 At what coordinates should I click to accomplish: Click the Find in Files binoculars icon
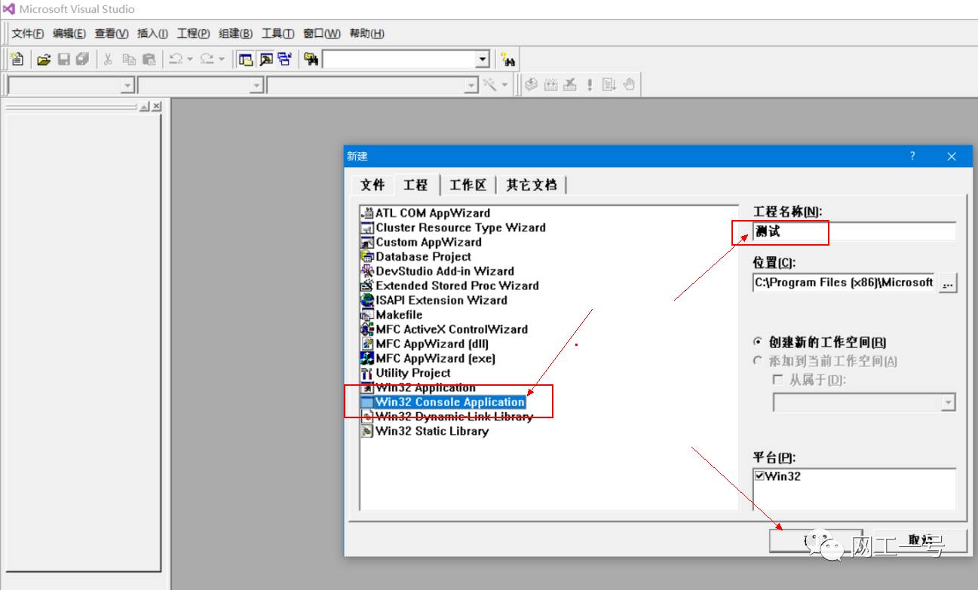[x=311, y=60]
